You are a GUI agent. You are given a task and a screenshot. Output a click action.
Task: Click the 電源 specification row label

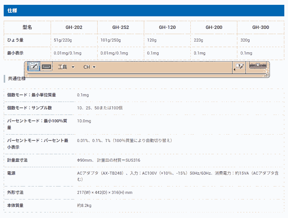[x=11, y=173]
